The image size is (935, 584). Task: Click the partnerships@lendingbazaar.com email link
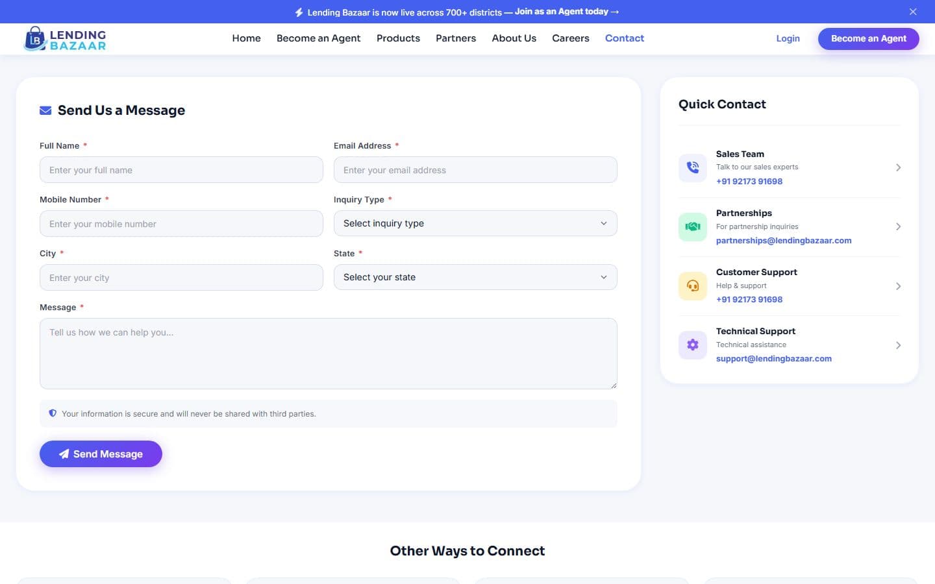pyautogui.click(x=784, y=240)
